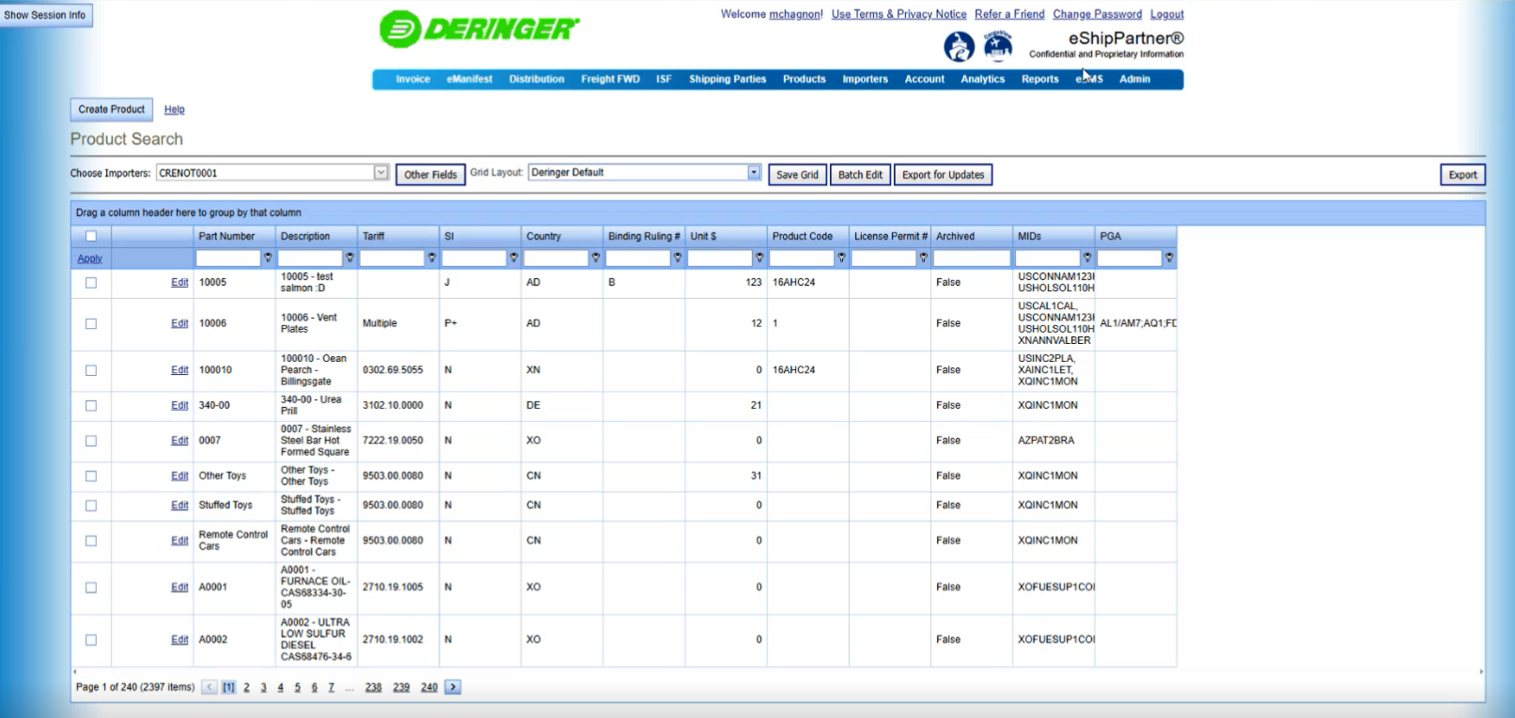Tick the checkbox for part 10005
The width and height of the screenshot is (1515, 718).
tap(91, 282)
